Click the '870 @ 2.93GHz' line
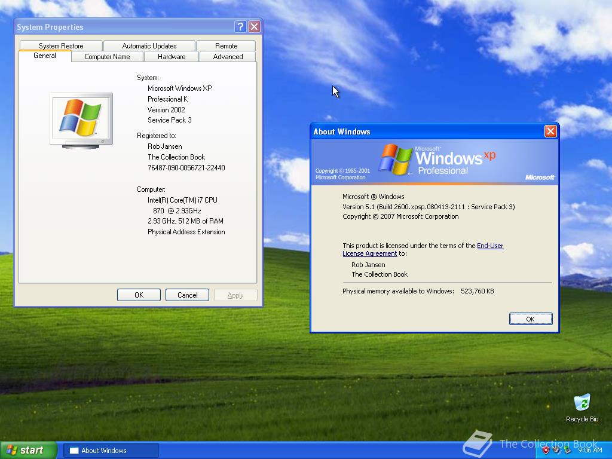 [x=177, y=211]
